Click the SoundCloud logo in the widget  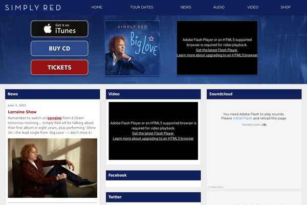click(x=254, y=125)
